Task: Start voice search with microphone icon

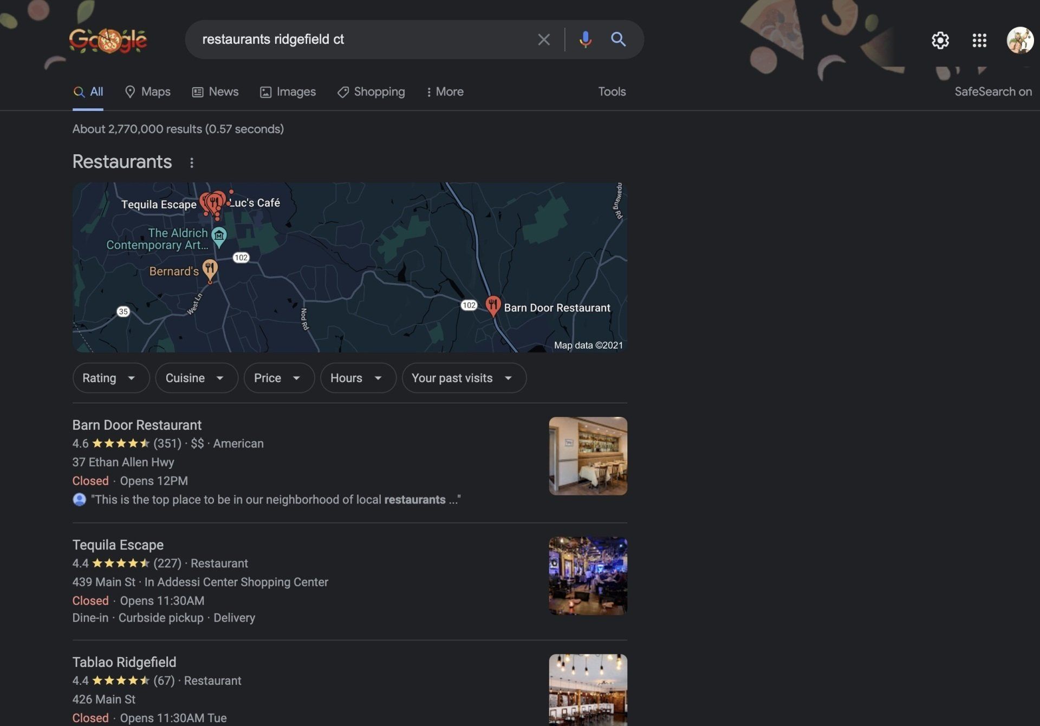Action: [585, 40]
